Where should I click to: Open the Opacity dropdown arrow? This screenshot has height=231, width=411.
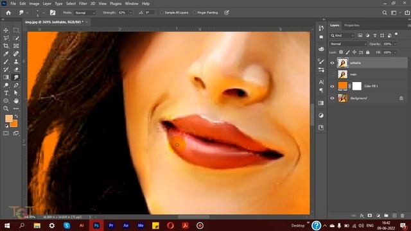(x=395, y=44)
